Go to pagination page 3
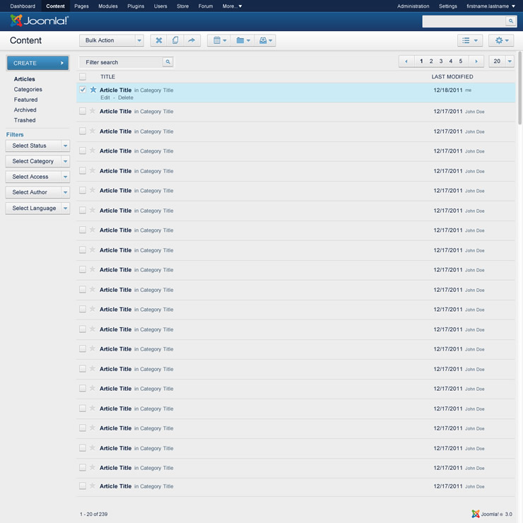The image size is (523, 523). [x=441, y=61]
